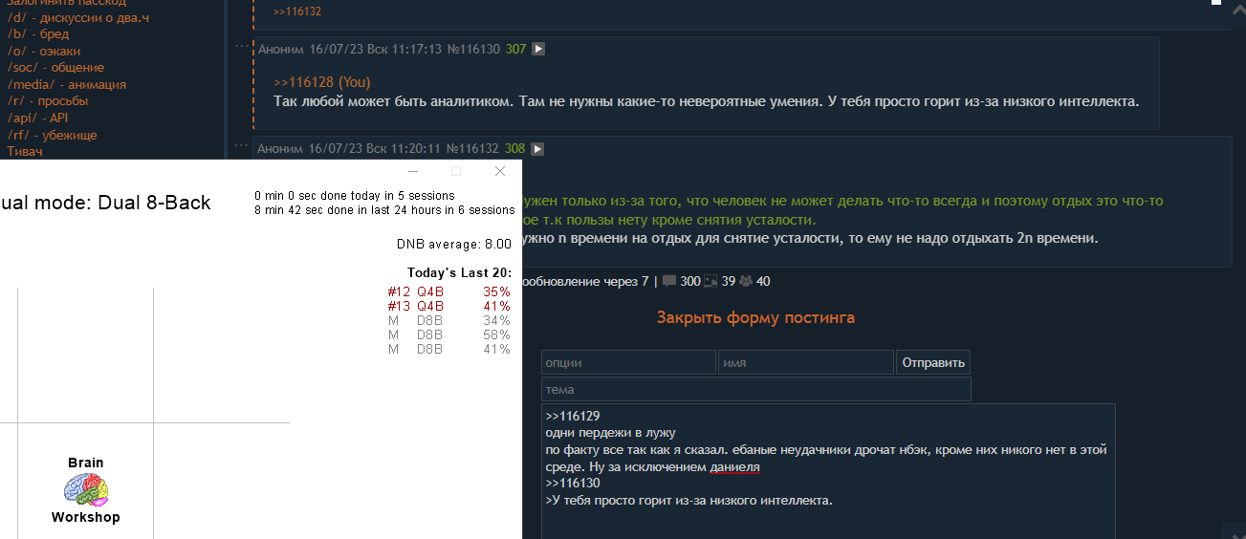Click session row 'M D8B 34%'

pos(449,321)
